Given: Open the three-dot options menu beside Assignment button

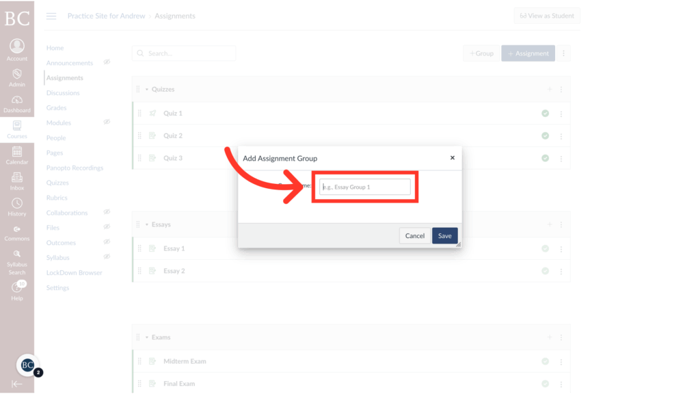Looking at the screenshot, I should click(x=563, y=53).
